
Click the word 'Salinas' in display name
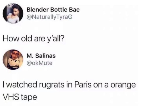pyautogui.click(x=45, y=56)
